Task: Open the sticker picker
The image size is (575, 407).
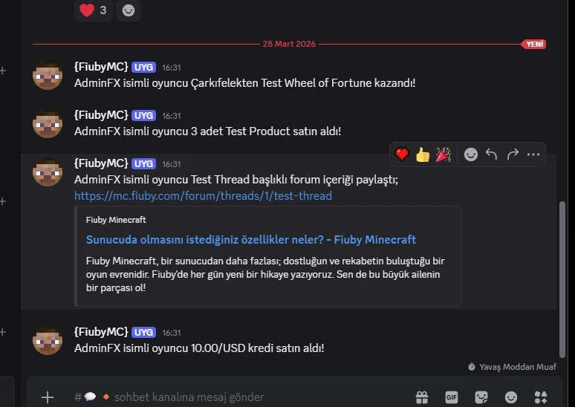Action: click(x=481, y=397)
